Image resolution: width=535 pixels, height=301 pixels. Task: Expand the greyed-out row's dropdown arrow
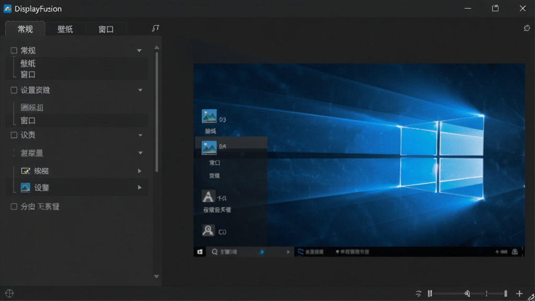140,153
